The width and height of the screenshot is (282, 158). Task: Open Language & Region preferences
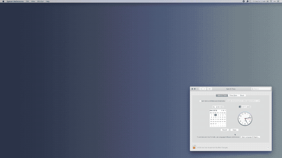pos(250,137)
